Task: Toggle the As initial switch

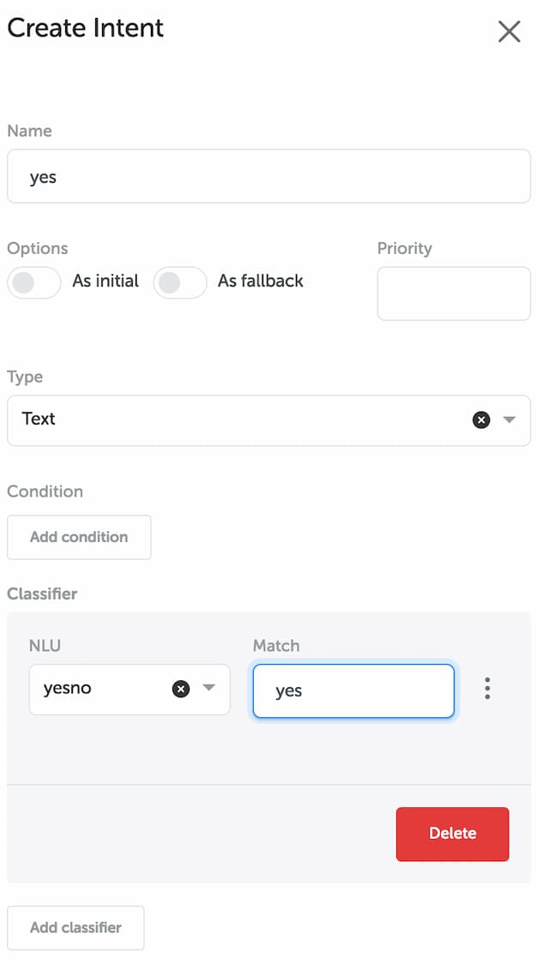Action: [34, 282]
